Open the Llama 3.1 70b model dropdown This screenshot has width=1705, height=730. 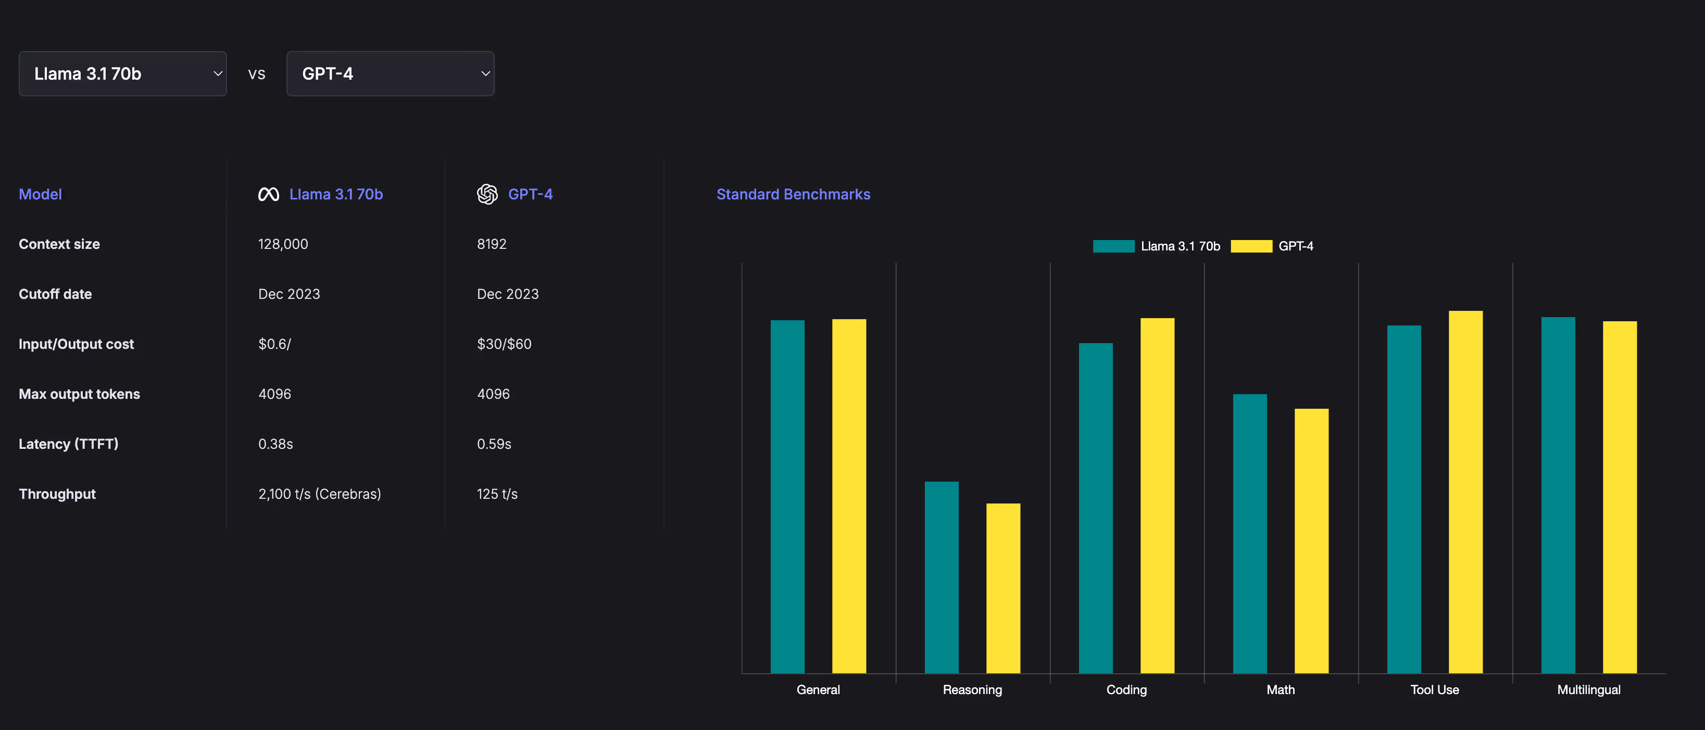(122, 73)
